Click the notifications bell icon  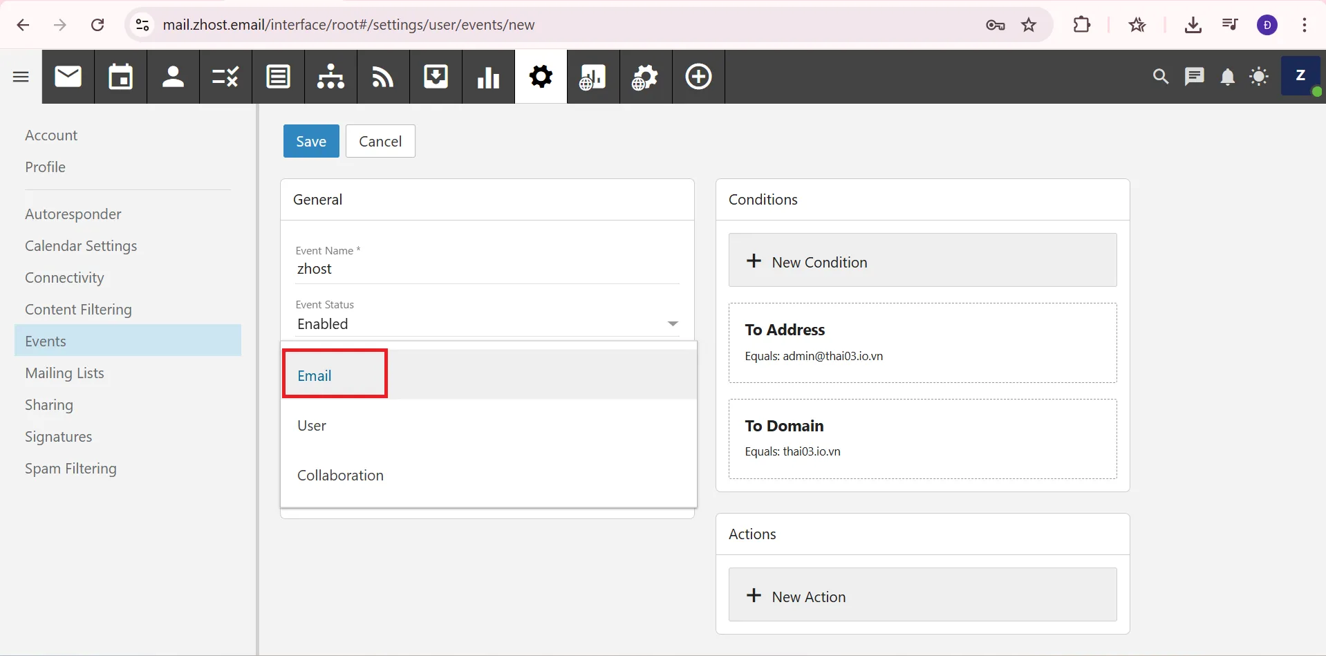point(1227,77)
